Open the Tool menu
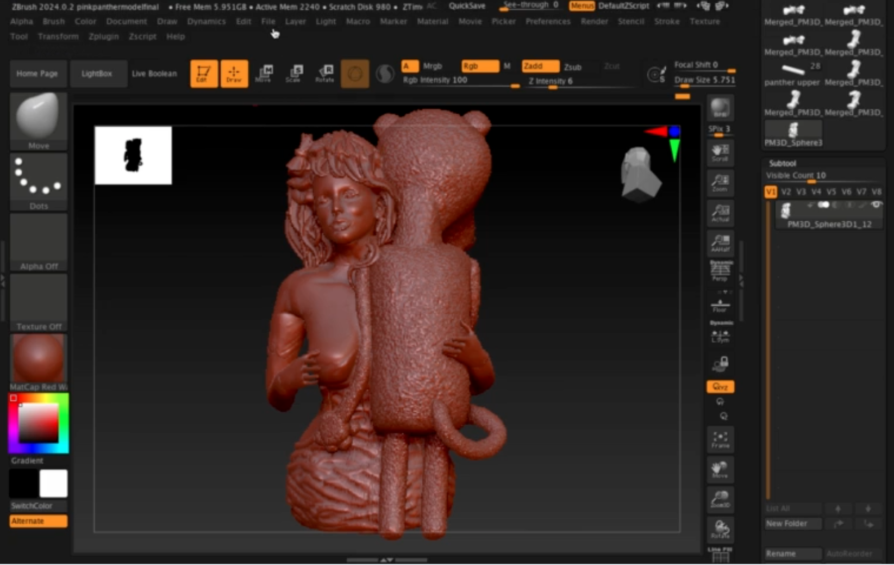The image size is (894, 565). pos(19,36)
